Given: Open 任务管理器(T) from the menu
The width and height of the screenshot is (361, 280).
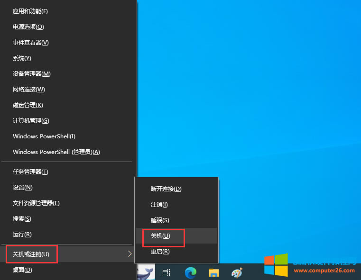Looking at the screenshot, I should coord(30,172).
